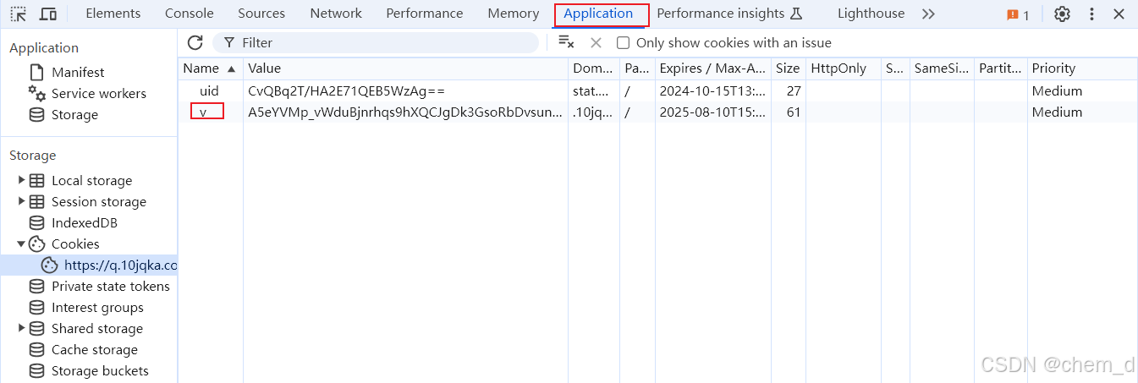Expand the Shared storage tree node

22,328
